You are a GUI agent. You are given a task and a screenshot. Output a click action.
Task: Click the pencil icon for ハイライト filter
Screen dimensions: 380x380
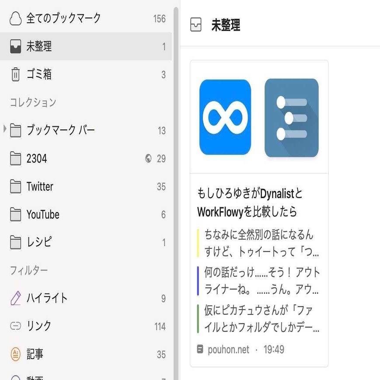[15, 298]
